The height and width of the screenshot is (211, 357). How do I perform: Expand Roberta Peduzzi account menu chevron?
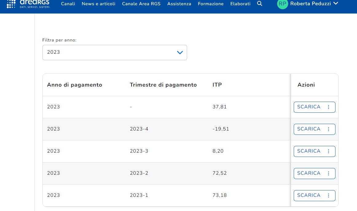335,4
